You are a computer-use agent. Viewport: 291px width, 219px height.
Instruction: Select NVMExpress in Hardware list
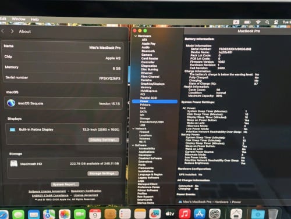pos(149,91)
